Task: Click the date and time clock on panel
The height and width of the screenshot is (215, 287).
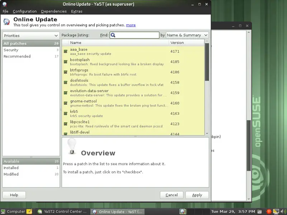Action: click(x=233, y=211)
